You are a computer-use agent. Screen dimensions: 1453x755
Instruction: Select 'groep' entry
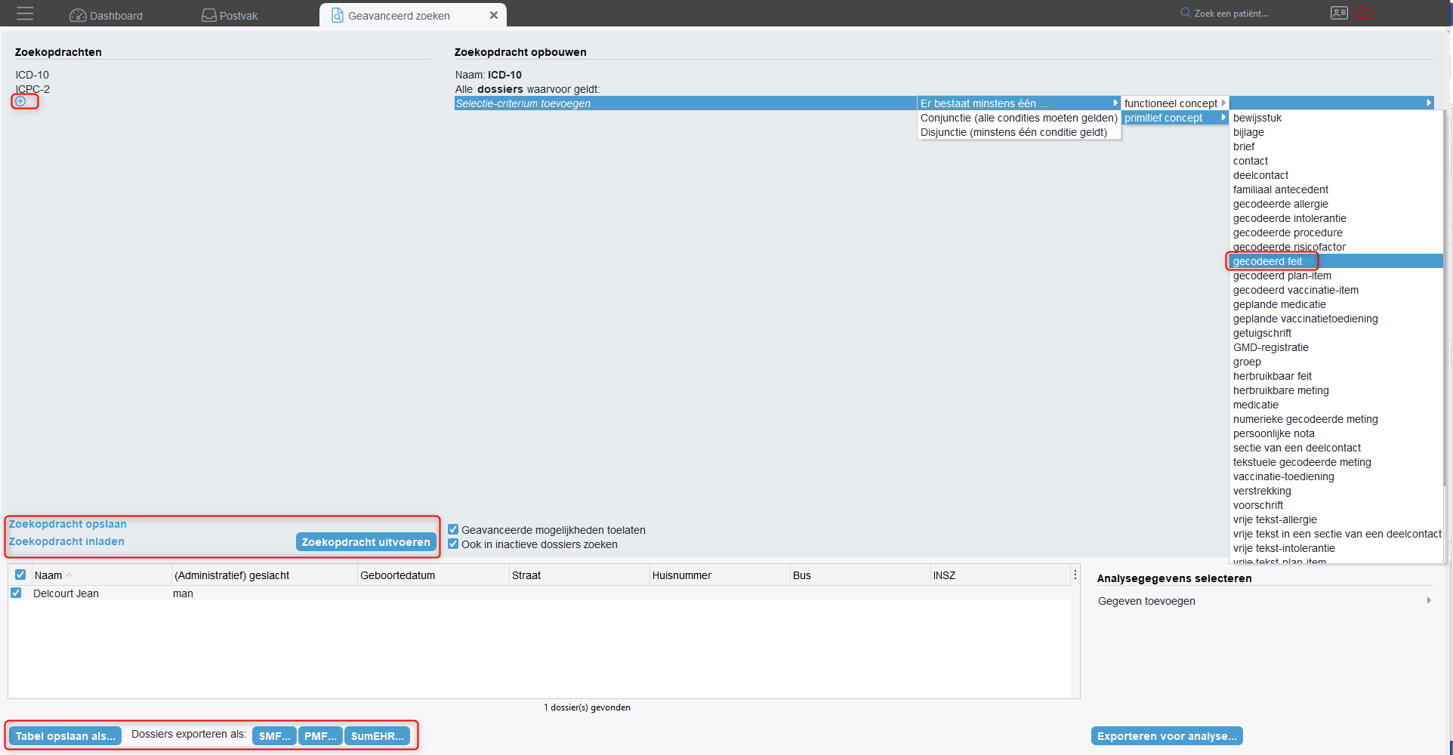pos(1336,362)
